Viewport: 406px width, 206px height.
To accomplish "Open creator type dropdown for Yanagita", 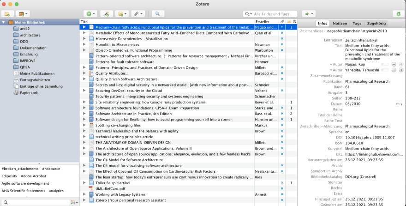I will (x=336, y=70).
